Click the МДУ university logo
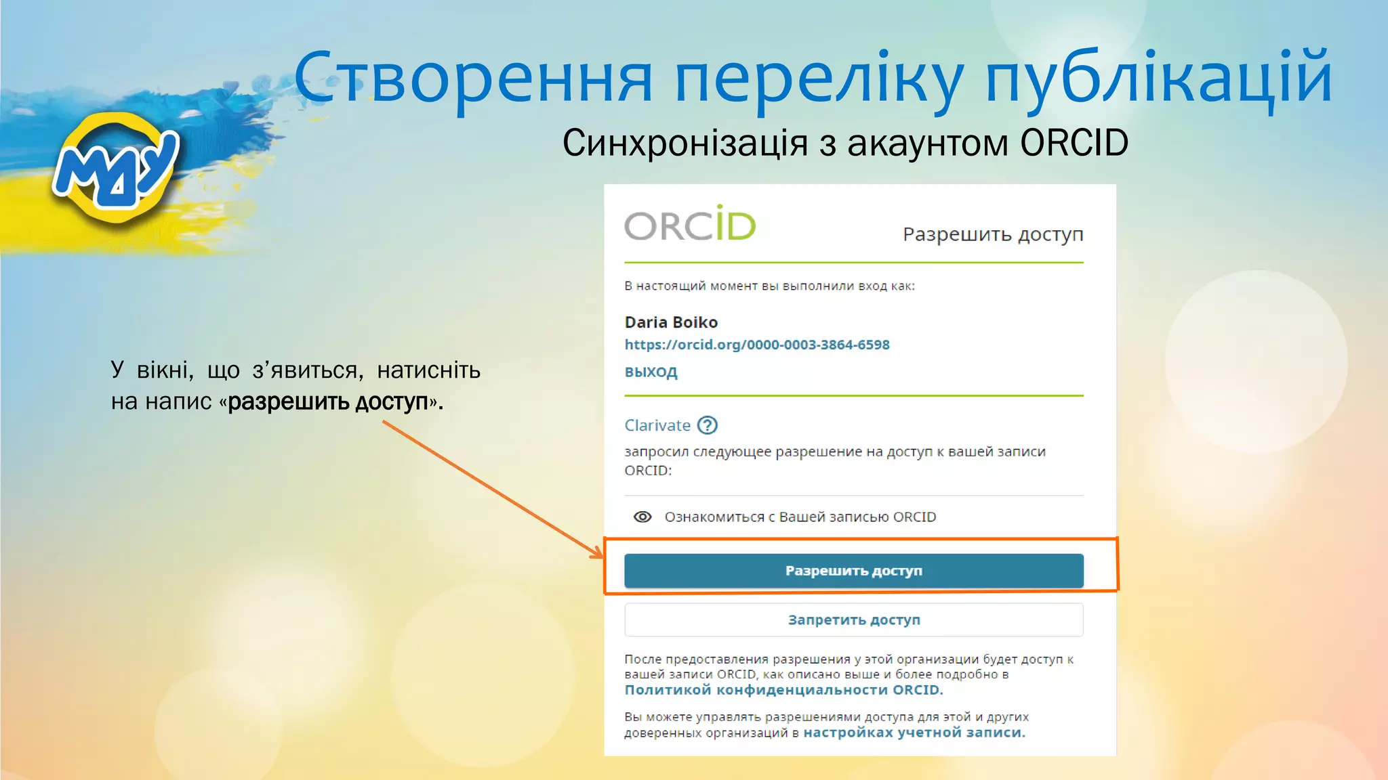1388x780 pixels. coord(117,167)
